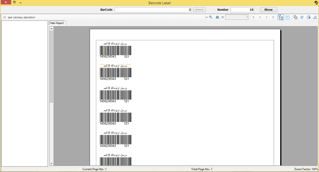Open Find Text binoculars tool
This screenshot has width=319, height=172.
[217, 17]
